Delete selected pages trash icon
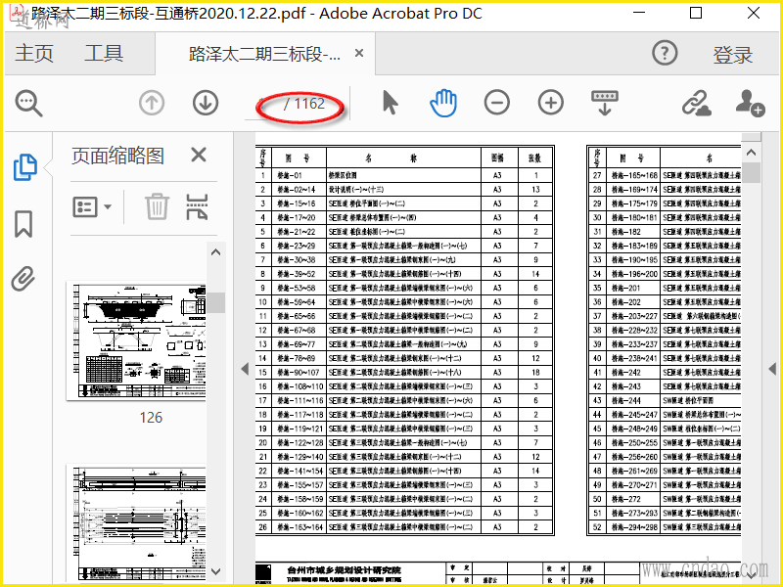 (x=157, y=206)
